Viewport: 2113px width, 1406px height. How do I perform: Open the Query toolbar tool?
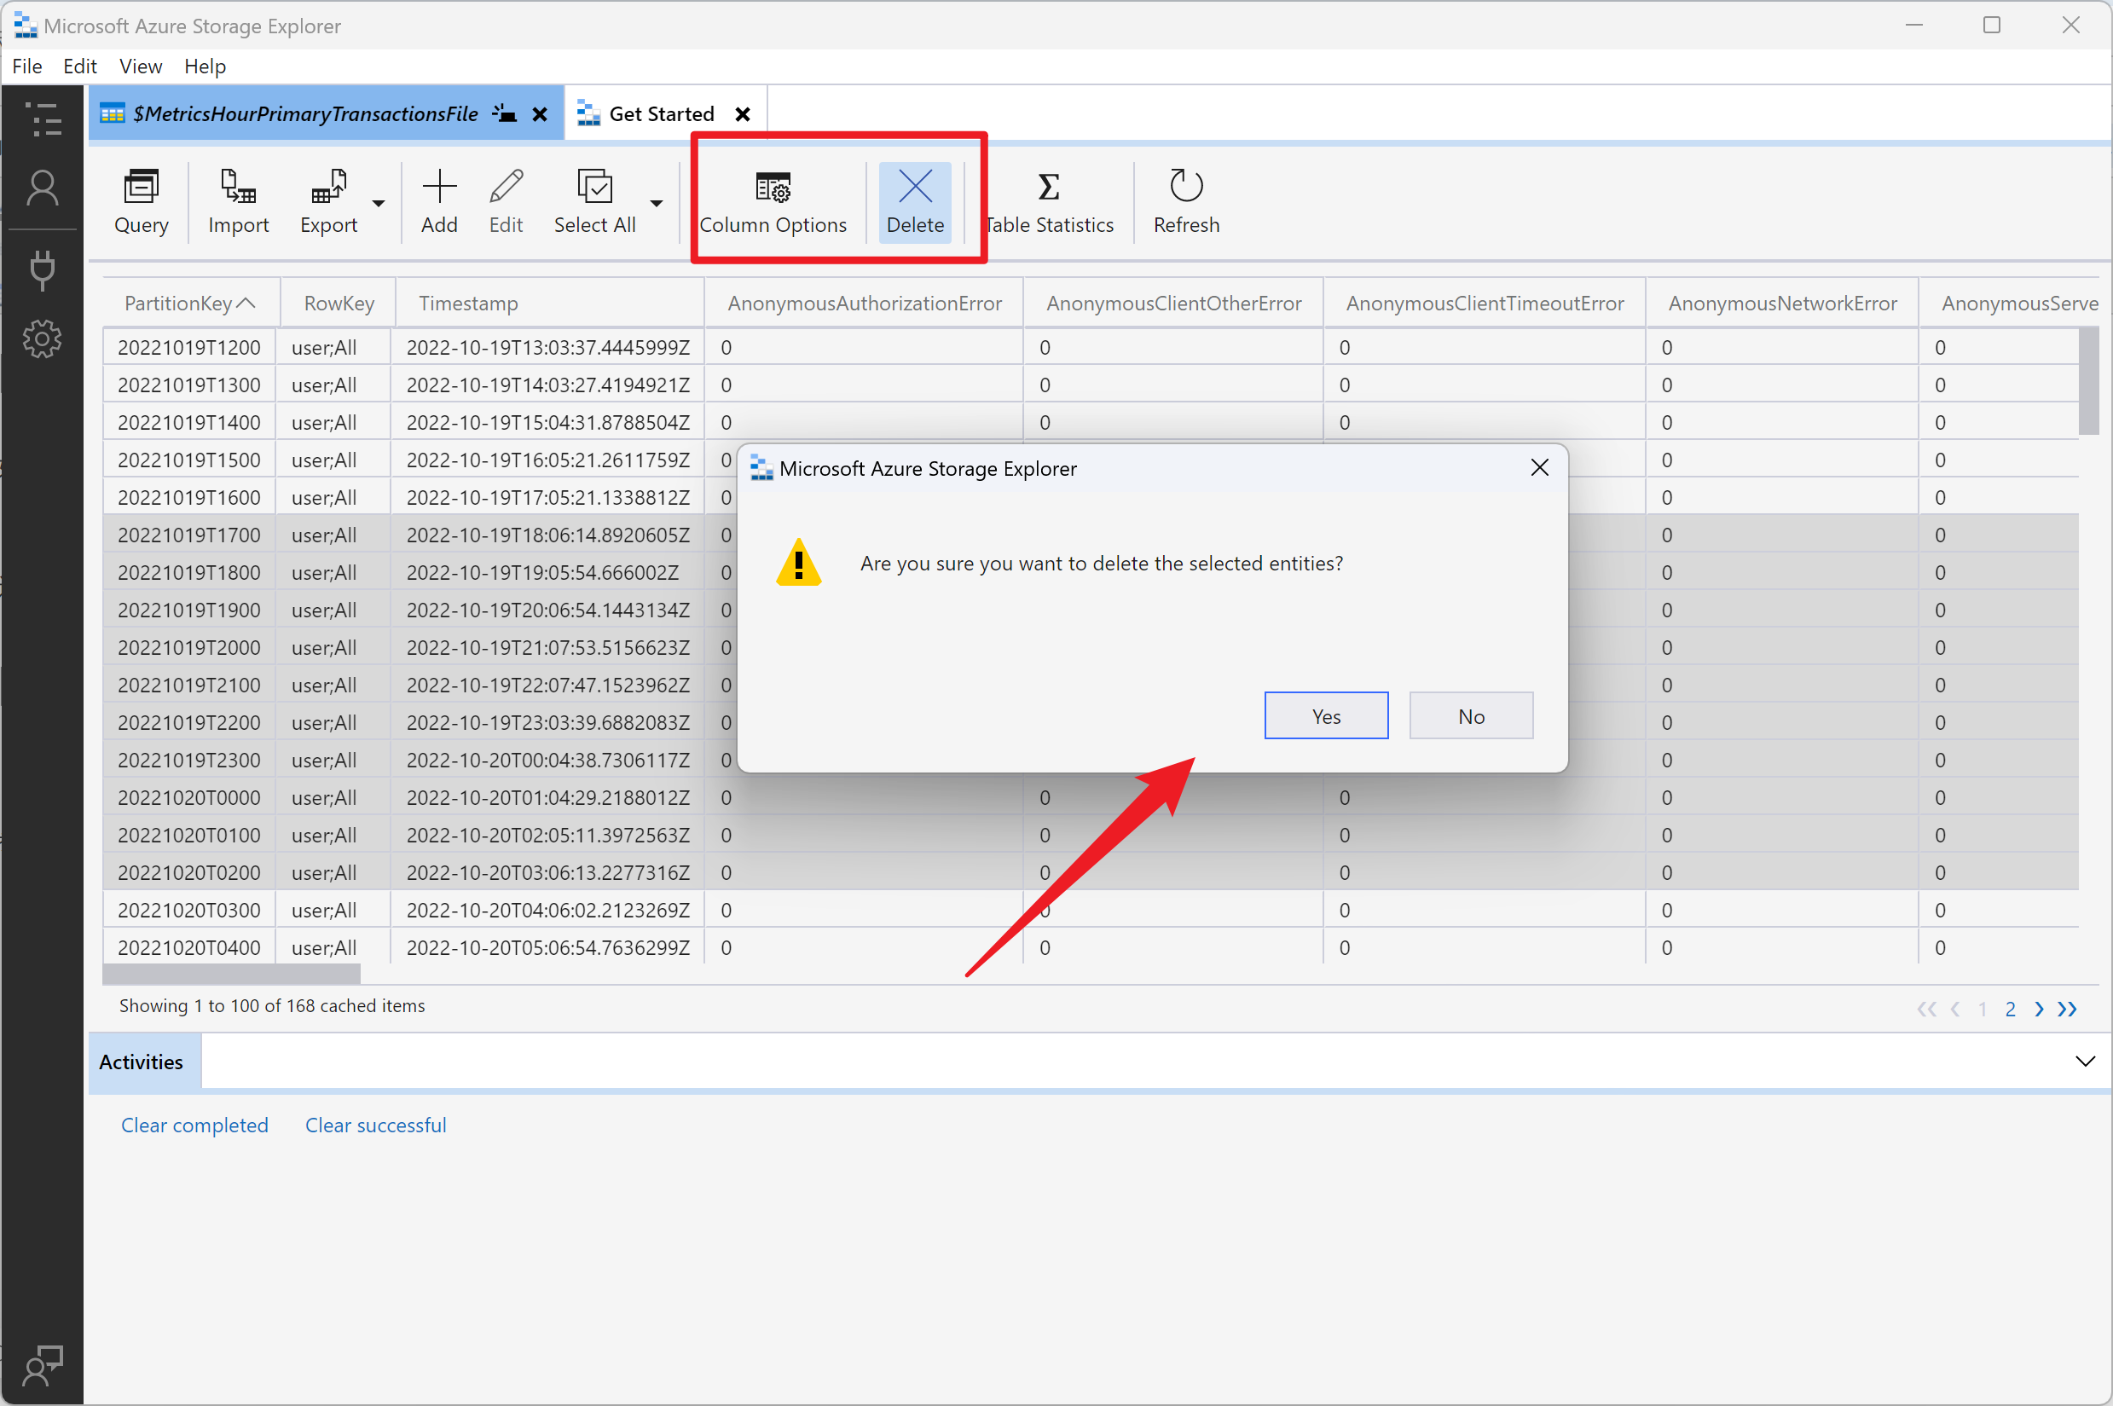(x=141, y=201)
